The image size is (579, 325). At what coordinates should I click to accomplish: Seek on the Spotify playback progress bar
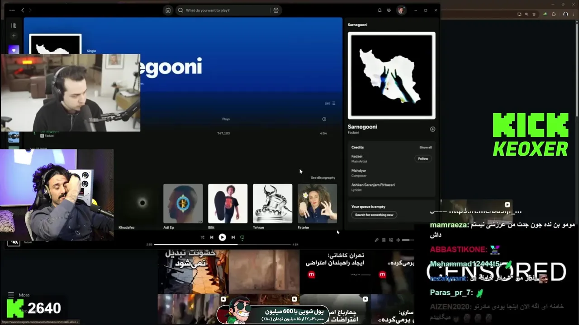coord(223,245)
